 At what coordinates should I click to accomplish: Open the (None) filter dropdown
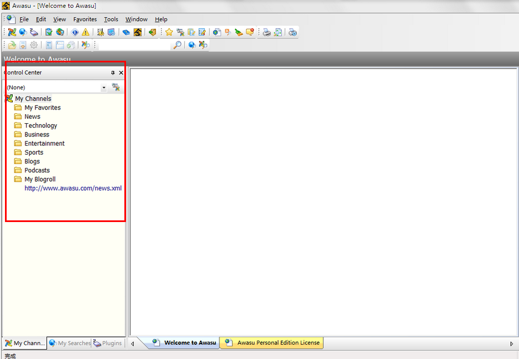coord(103,88)
